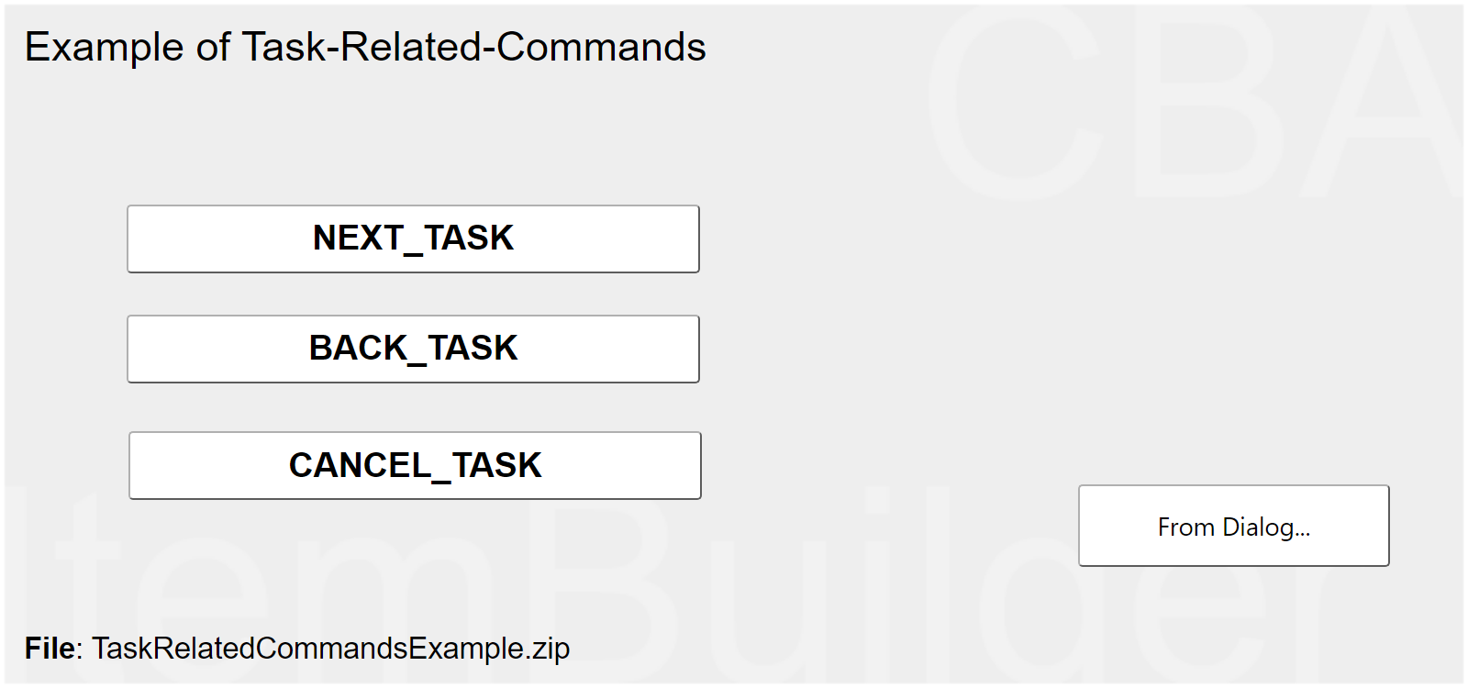Click Task-Related-Commands in the page title
The image size is (1468, 688).
click(x=473, y=47)
